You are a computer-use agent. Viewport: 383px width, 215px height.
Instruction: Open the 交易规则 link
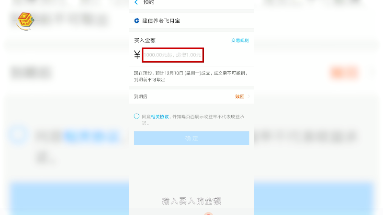[x=240, y=41]
